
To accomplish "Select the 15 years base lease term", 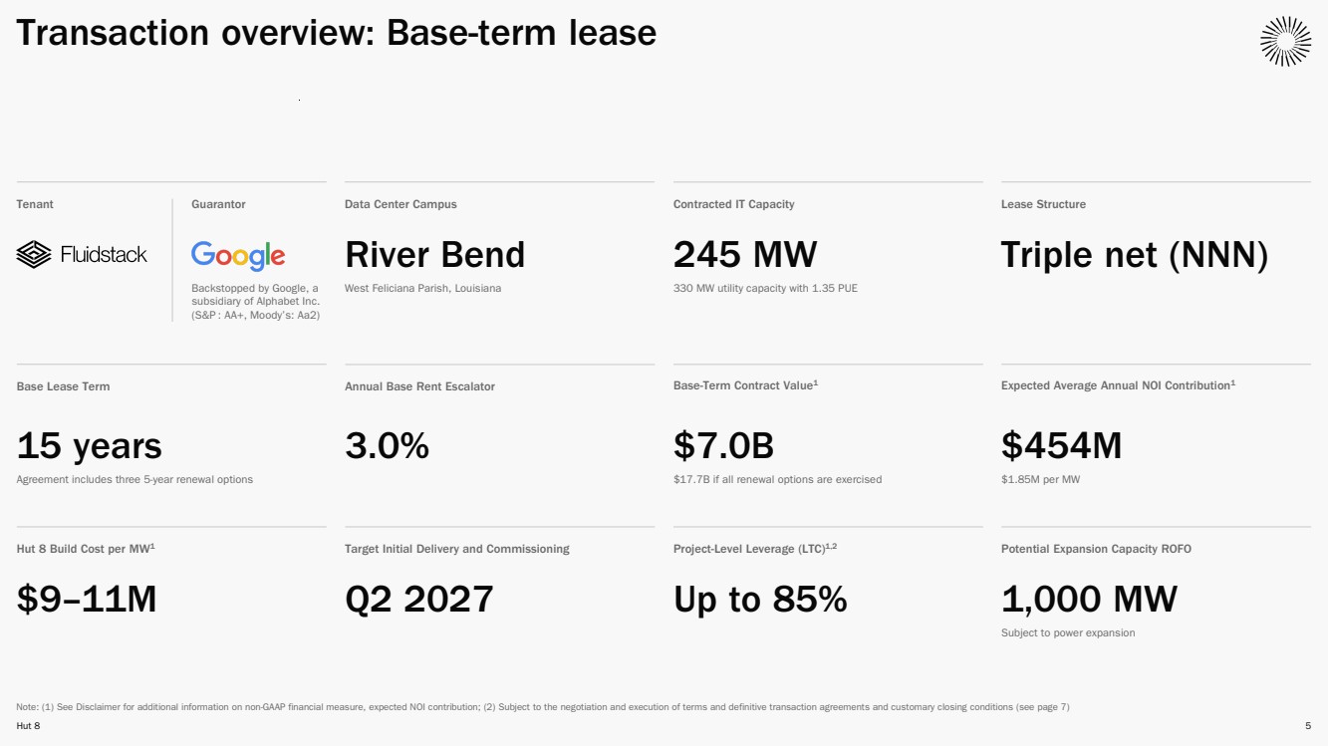I will point(89,446).
